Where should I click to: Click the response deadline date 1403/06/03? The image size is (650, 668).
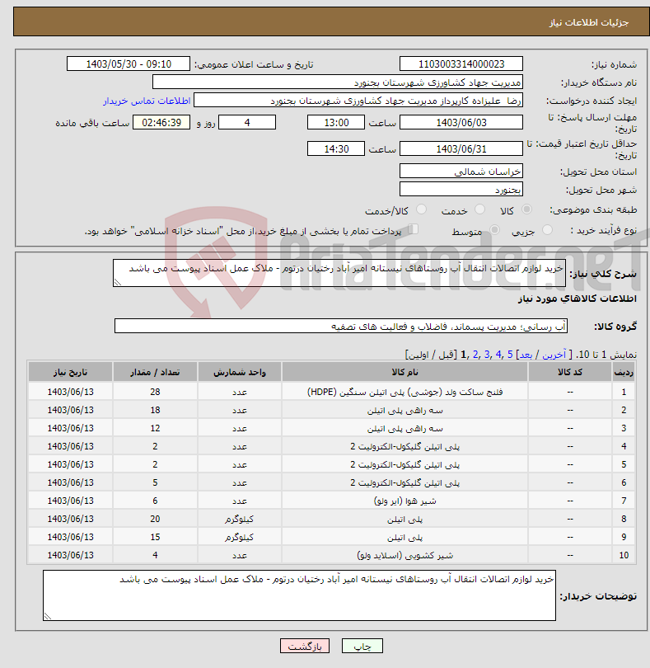click(x=461, y=123)
